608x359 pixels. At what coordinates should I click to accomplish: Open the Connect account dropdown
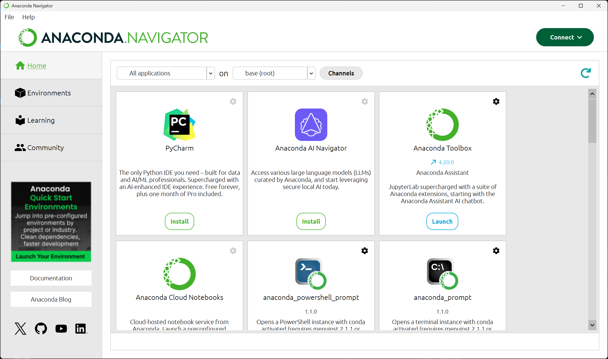[x=565, y=37]
